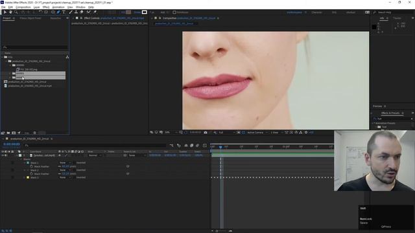The width and height of the screenshot is (415, 233).
Task: Click the timeline current time 0:00:00:03
Action: tap(12, 144)
